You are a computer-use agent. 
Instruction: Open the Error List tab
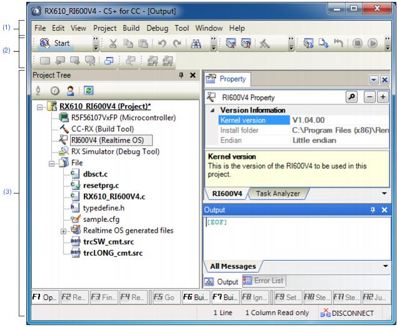pyautogui.click(x=263, y=281)
